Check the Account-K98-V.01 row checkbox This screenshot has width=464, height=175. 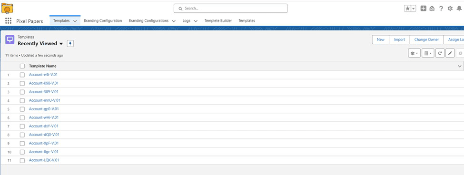click(22, 83)
